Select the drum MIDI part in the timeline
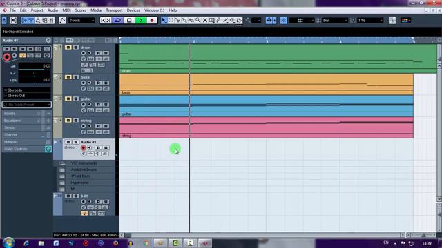Screen dimensions: 442x248 point(278,59)
